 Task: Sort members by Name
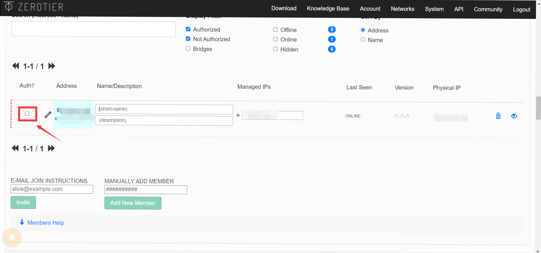[363, 40]
